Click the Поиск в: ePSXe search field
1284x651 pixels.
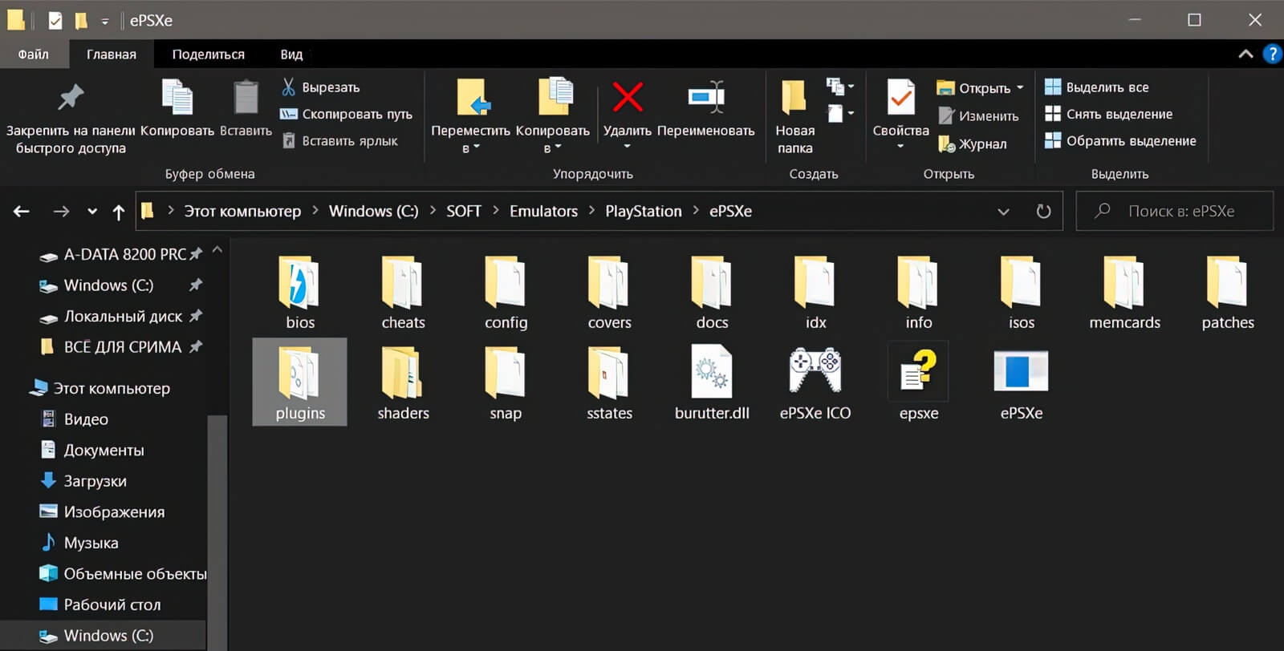tap(1174, 211)
